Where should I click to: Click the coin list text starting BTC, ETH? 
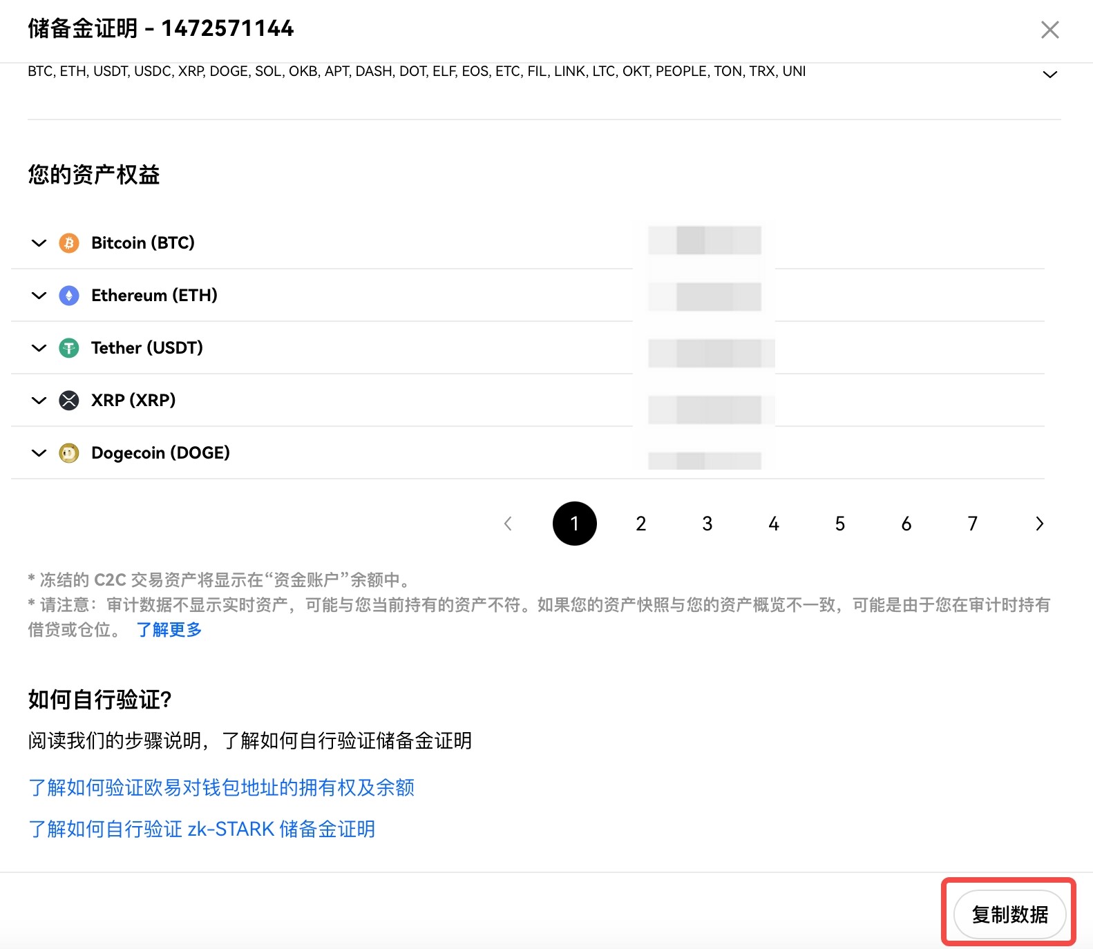click(x=417, y=72)
